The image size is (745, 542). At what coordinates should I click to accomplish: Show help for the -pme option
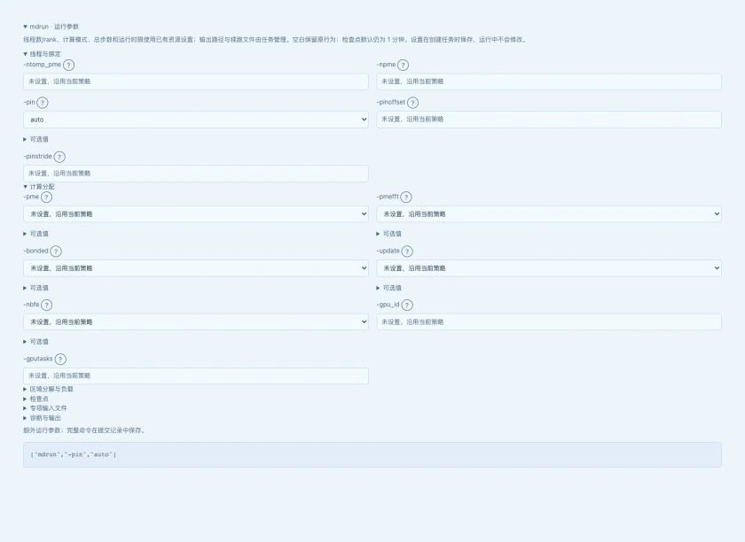46,197
